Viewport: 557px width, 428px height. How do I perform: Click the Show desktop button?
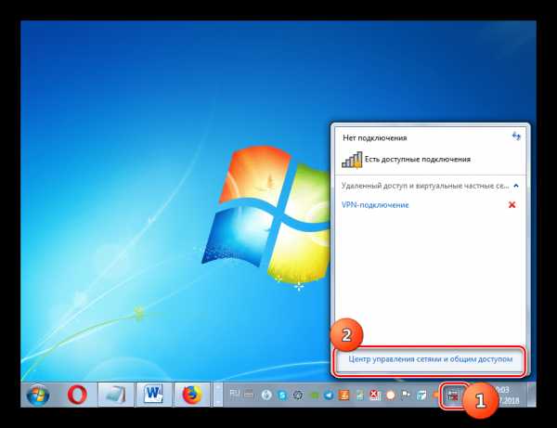click(x=531, y=395)
